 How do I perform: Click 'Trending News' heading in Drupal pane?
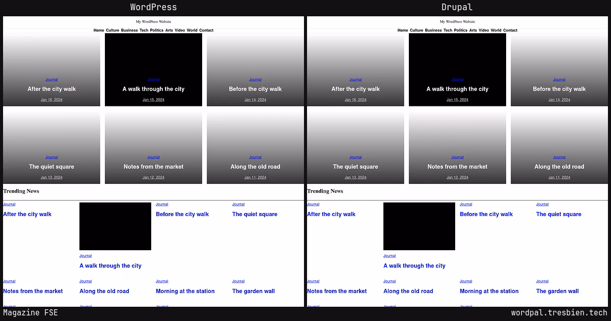pyautogui.click(x=325, y=191)
